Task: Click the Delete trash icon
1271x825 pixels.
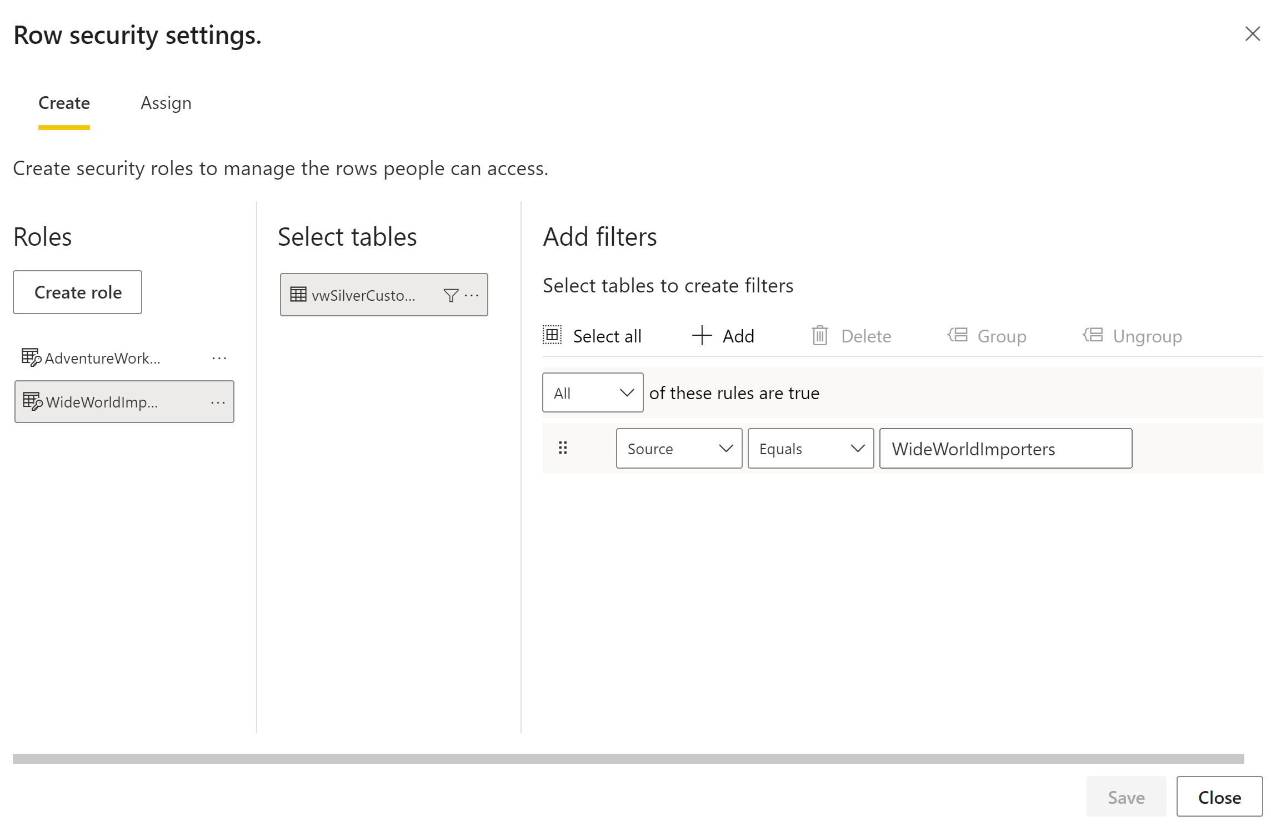Action: [x=820, y=335]
